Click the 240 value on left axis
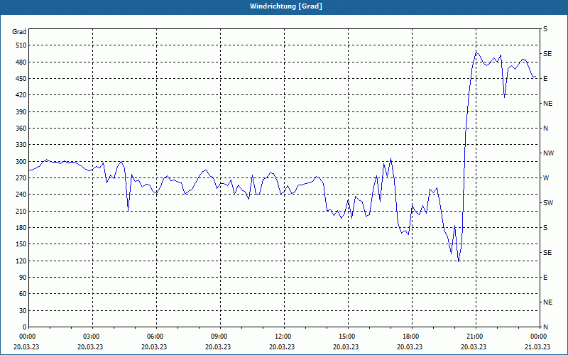Image resolution: width=568 pixels, height=355 pixels. tap(21, 195)
